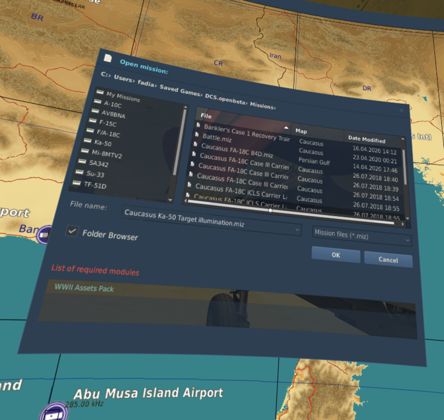
Task: Click the OK button
Action: (336, 255)
